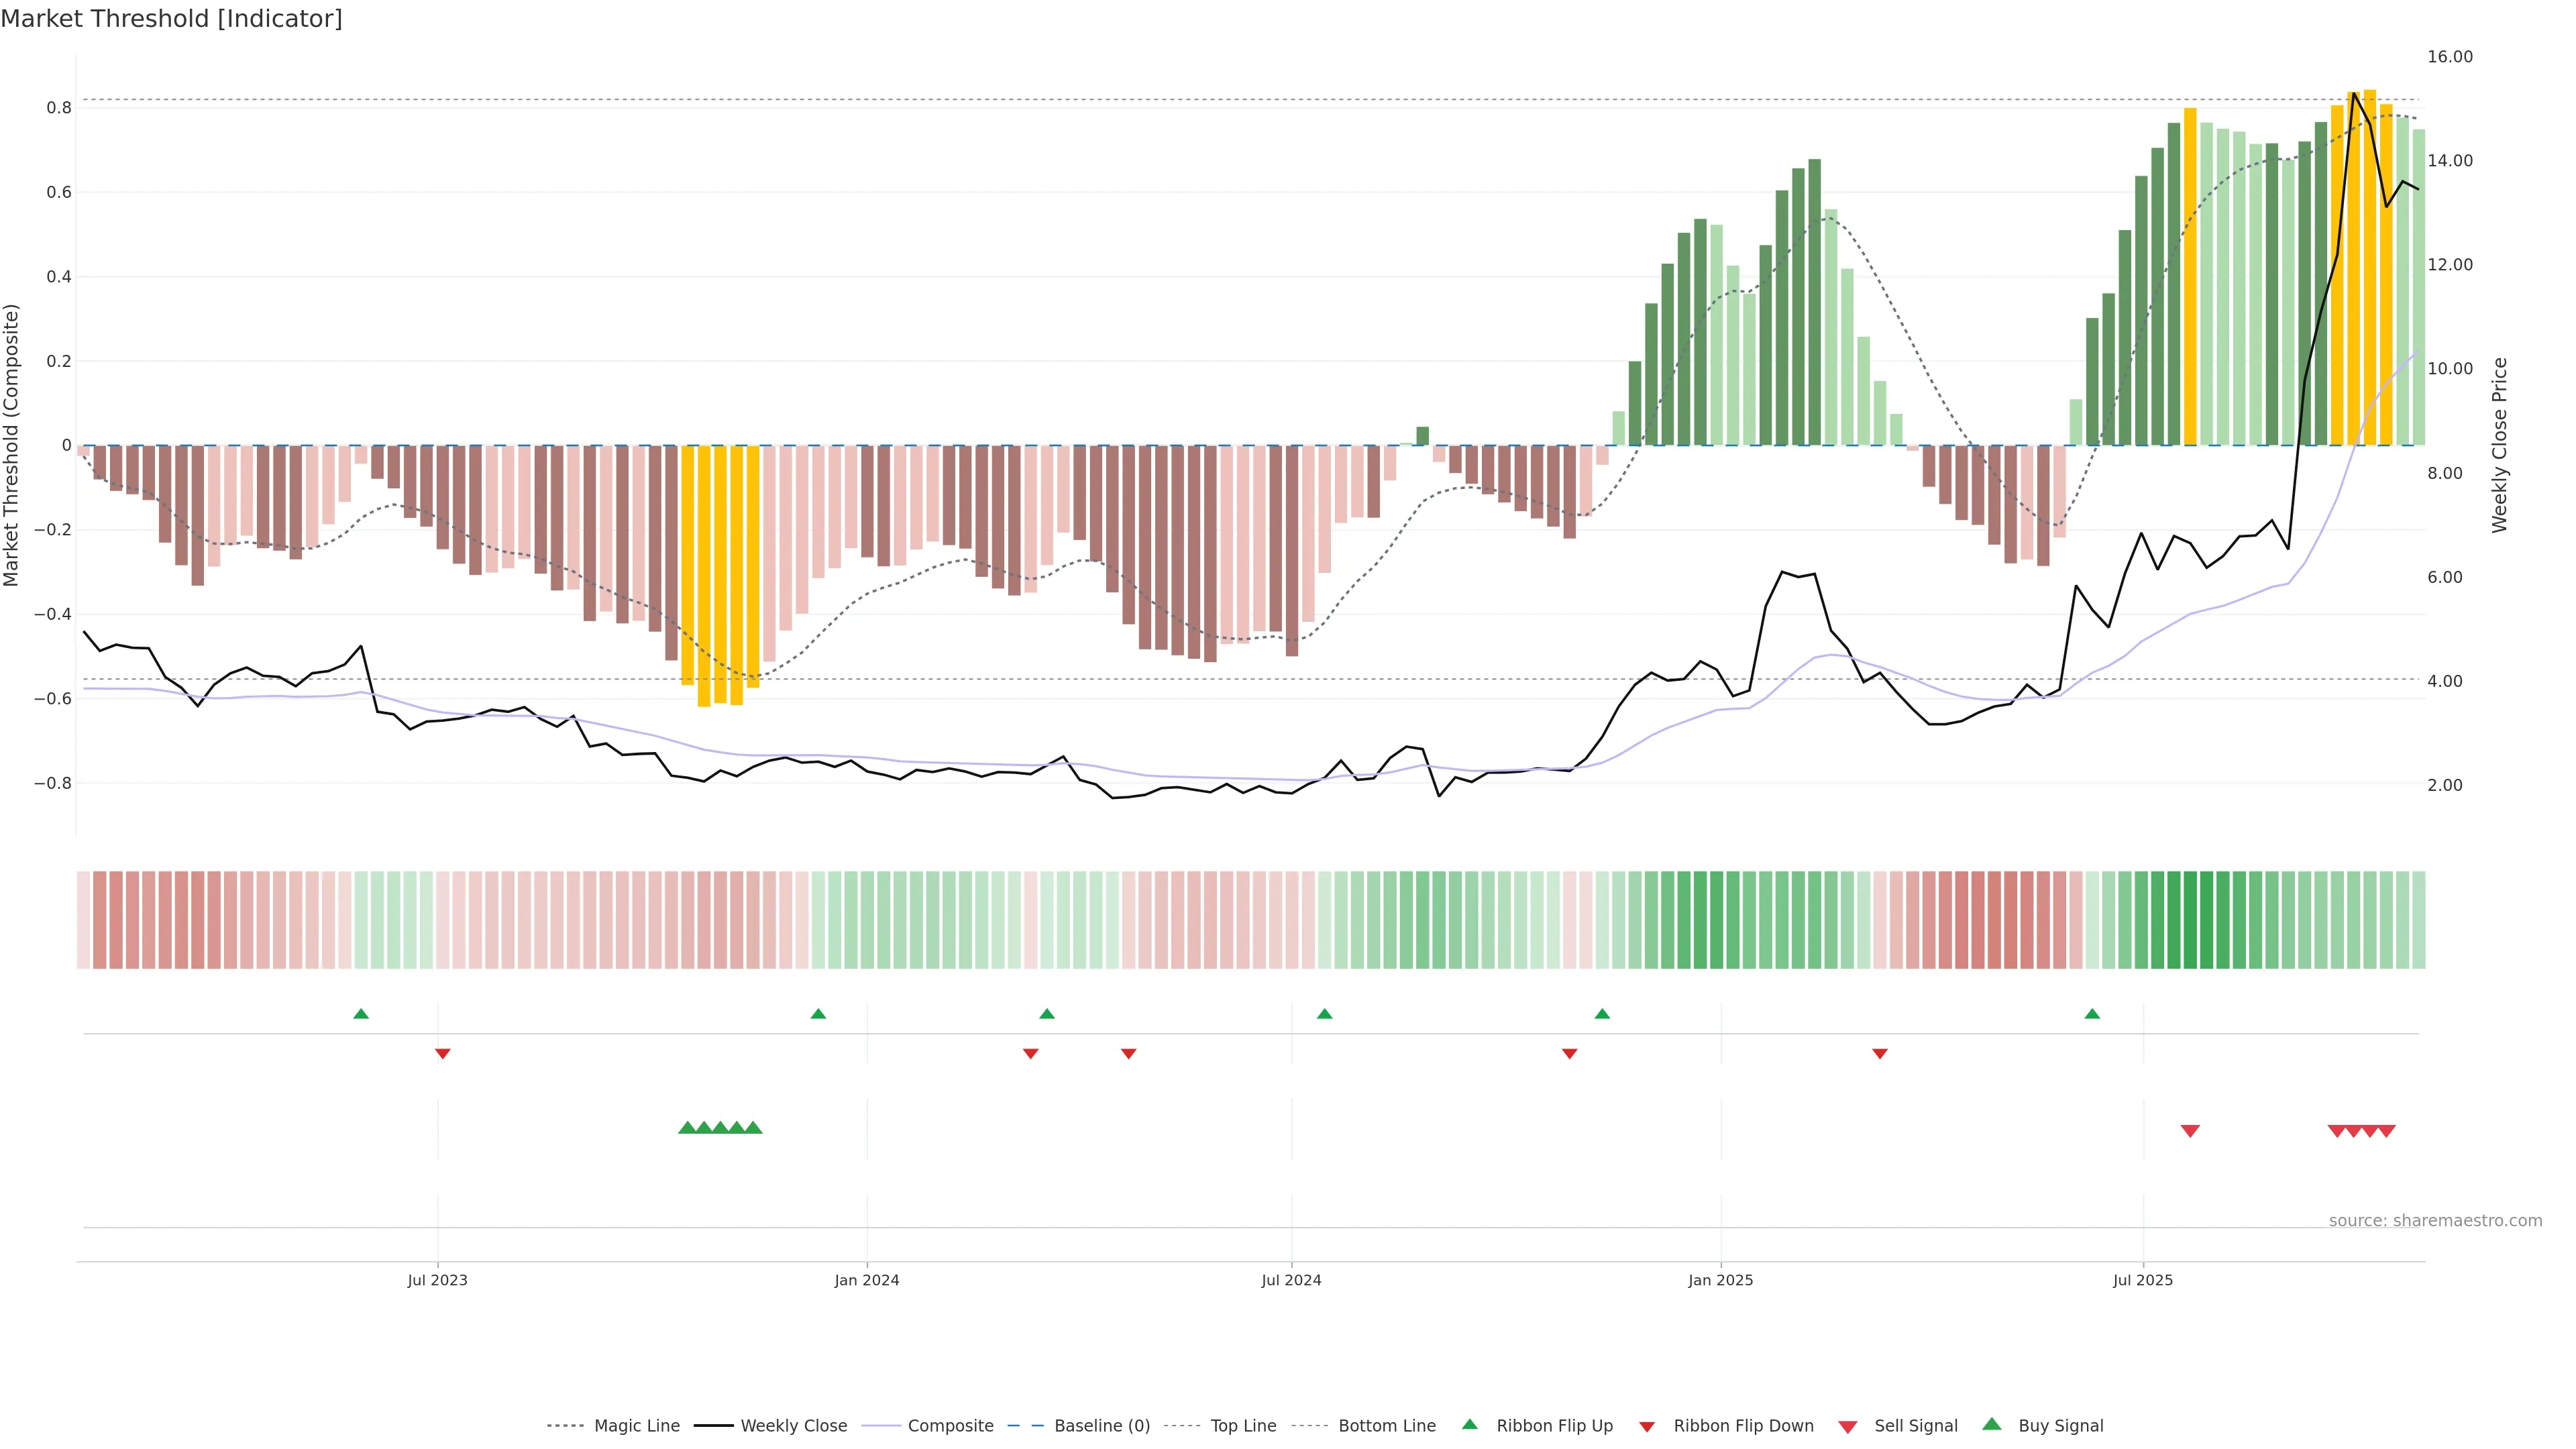
Task: Click leftmost buy signal triangle in cluster
Action: (687, 1128)
